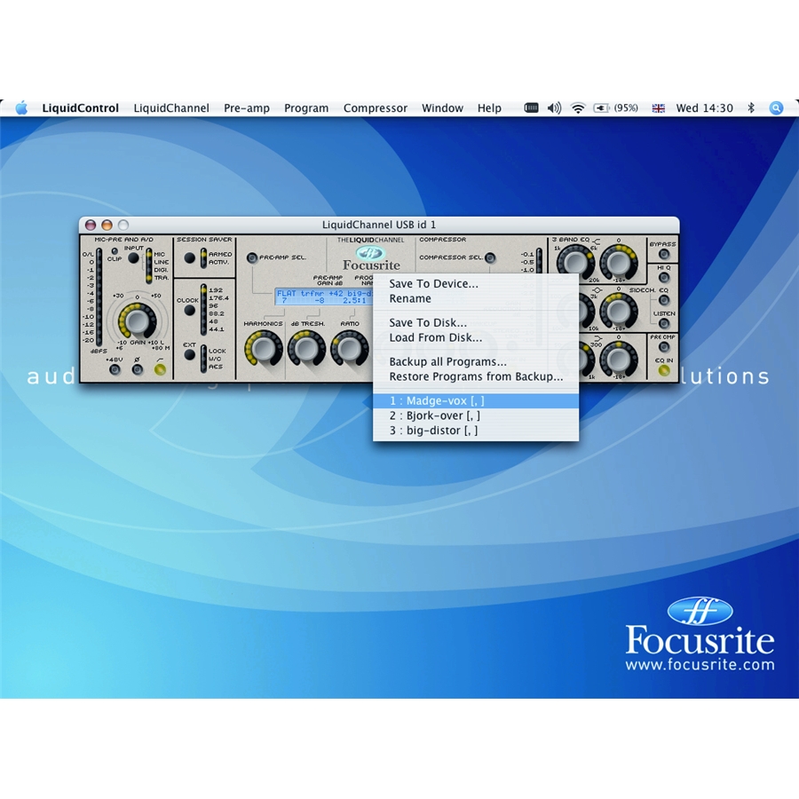Click the www.focusrite.com text
The width and height of the screenshot is (799, 799).
700,664
